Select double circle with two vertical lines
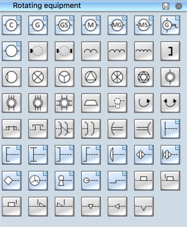Image resolution: width=187 pixels, height=227 pixels. point(12,103)
